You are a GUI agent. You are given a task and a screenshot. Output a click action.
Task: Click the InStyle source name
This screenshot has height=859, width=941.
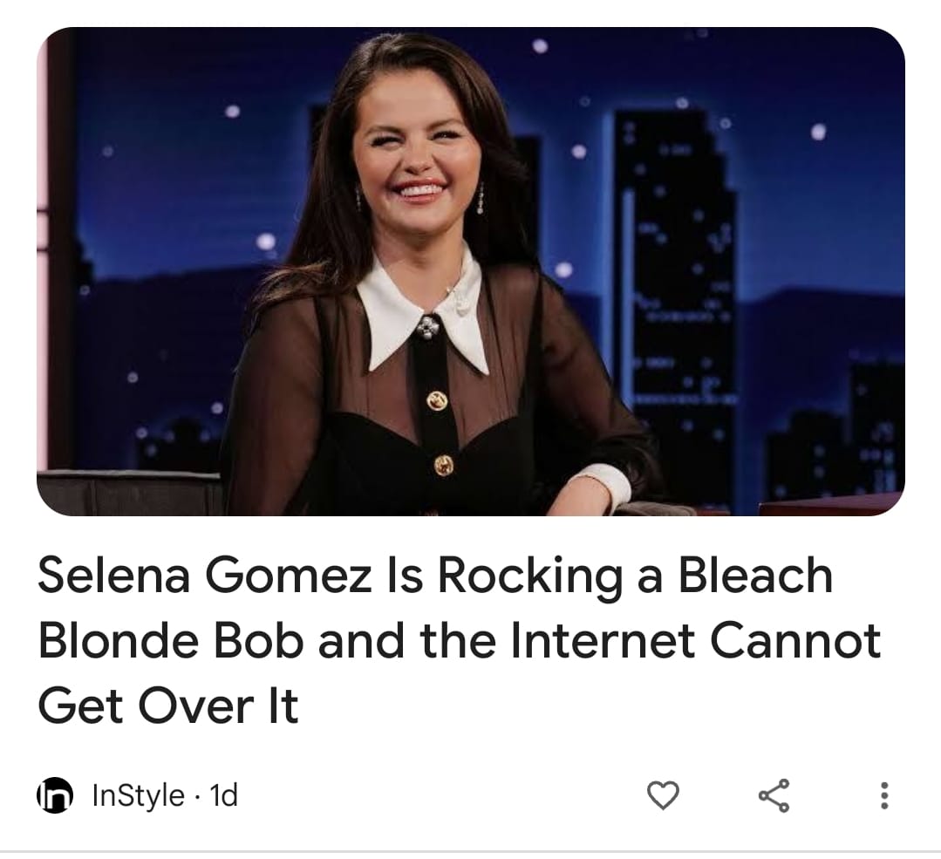tap(138, 795)
